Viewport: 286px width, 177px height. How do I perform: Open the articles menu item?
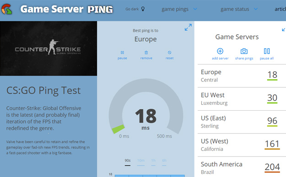[281, 9]
